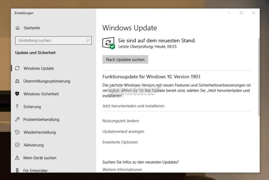Click the Windows-Sicherheit shield icon
The height and width of the screenshot is (180, 269).
pos(17,94)
